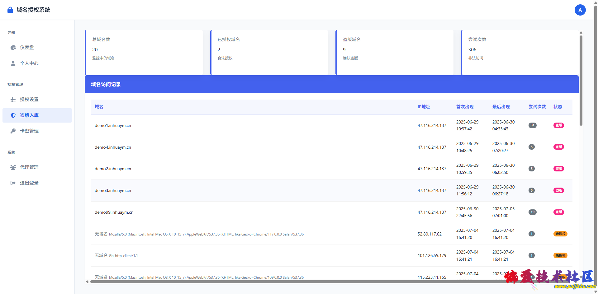This screenshot has width=598, height=294.
Task: Go to 个人中心 menu item
Action: pos(29,63)
